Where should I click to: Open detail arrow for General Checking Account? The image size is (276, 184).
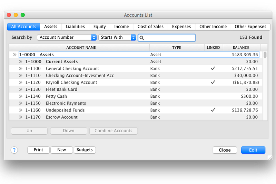[x=21, y=68]
